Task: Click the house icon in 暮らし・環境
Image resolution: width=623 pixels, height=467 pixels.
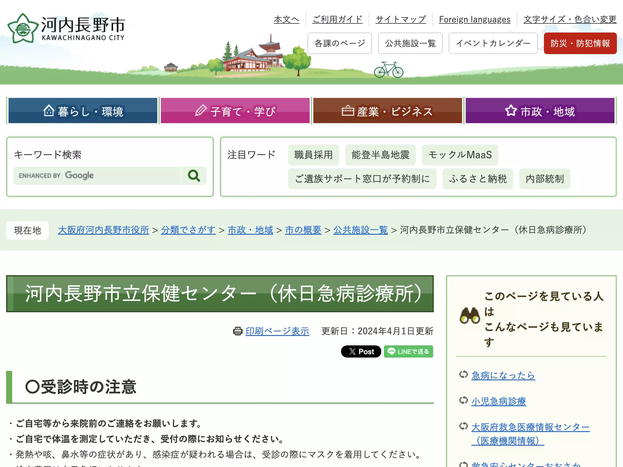Action: coord(49,111)
